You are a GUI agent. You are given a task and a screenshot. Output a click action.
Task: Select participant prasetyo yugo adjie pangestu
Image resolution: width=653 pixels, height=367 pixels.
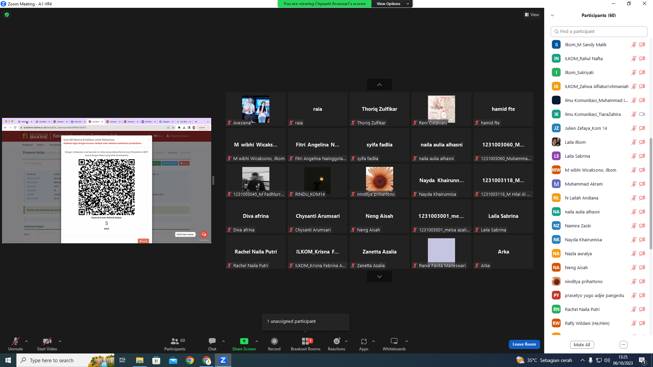click(599, 295)
